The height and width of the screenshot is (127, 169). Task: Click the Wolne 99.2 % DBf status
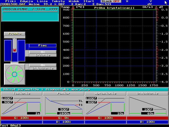click(47, 4)
